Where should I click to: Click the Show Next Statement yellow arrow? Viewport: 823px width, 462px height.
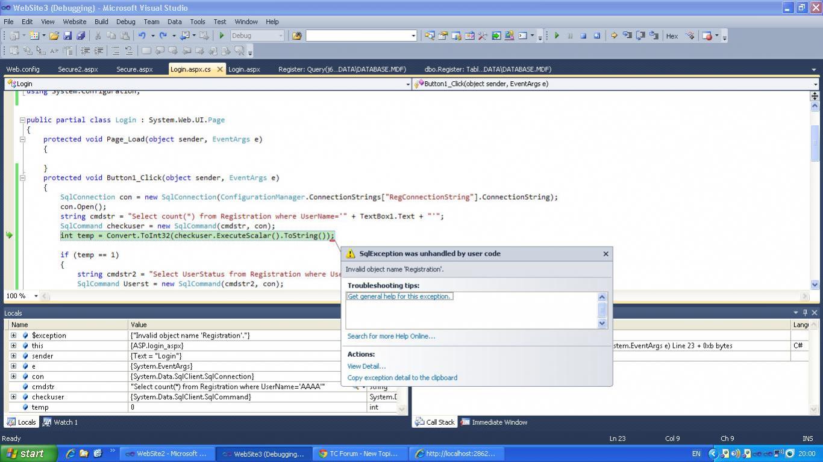[614, 35]
